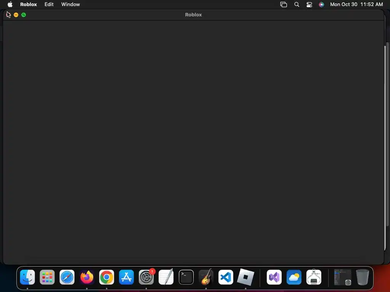This screenshot has width=390, height=292.
Task: Open Spotlight search in menu bar
Action: pyautogui.click(x=296, y=5)
